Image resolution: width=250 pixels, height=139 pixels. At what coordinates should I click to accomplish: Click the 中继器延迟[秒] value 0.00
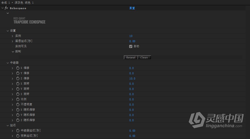tap(132, 131)
